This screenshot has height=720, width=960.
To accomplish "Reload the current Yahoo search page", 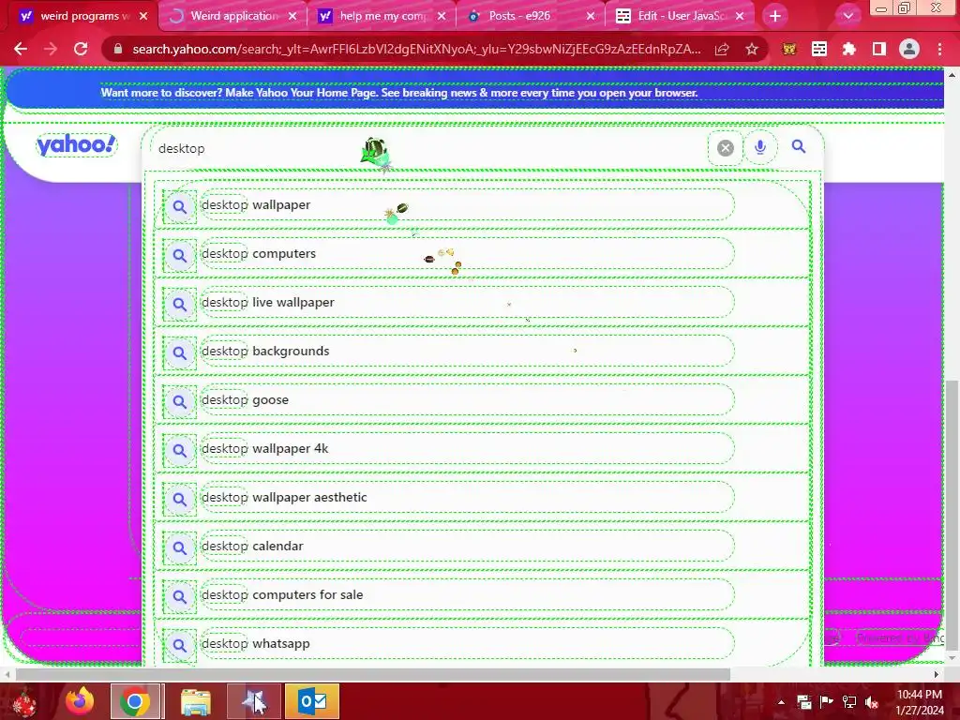I will [81, 49].
